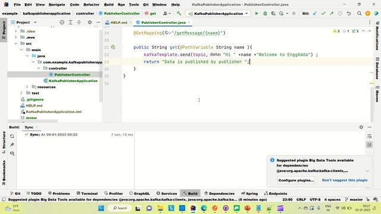This screenshot has height=214, width=381.
Task: Expand the test folder
Action: (x=21, y=93)
